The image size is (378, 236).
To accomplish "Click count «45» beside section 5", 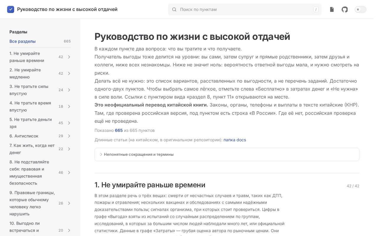I will (61, 123).
